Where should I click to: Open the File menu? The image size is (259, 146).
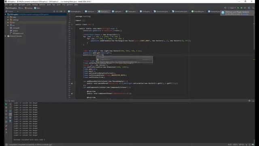tap(6, 4)
